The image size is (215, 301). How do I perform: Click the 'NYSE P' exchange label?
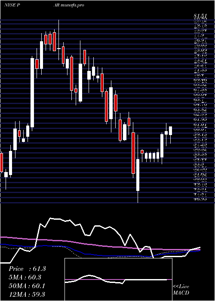point(13,5)
